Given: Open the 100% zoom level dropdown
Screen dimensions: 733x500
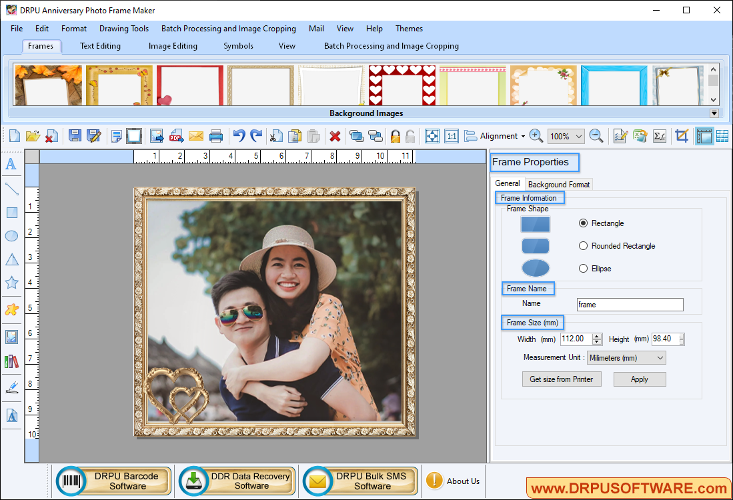Looking at the screenshot, I should pos(566,136).
